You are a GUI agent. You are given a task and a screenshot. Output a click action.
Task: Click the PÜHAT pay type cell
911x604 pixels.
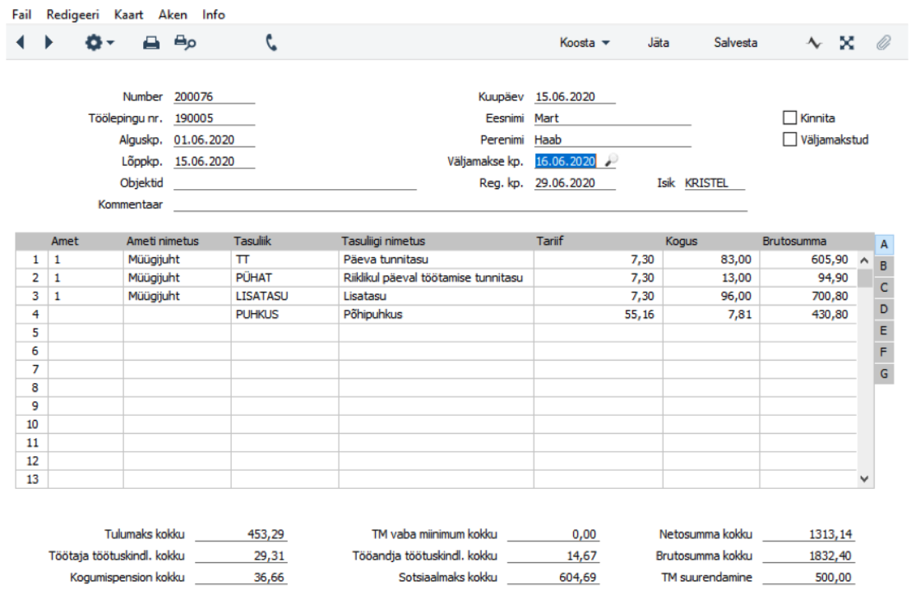click(284, 279)
